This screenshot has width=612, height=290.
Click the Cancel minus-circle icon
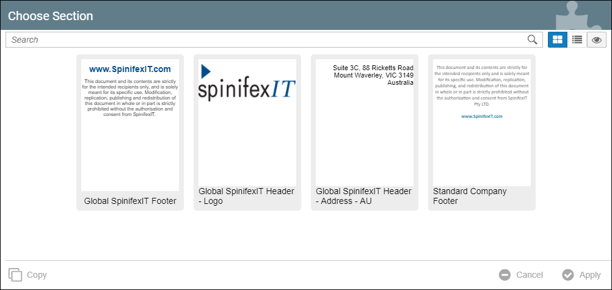click(505, 275)
